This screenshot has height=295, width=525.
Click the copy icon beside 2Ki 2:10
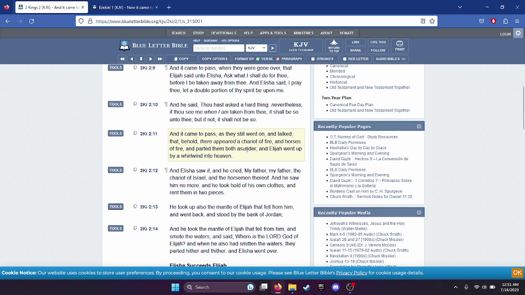point(135,104)
